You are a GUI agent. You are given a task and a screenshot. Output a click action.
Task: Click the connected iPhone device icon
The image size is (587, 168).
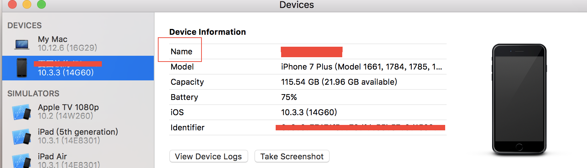coord(22,68)
